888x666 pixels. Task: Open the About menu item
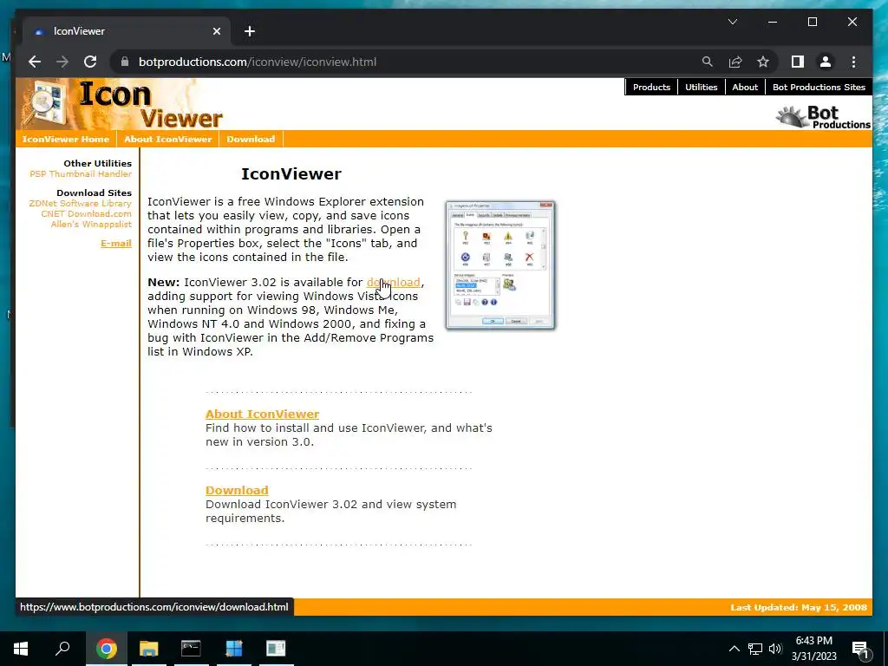[x=745, y=87]
